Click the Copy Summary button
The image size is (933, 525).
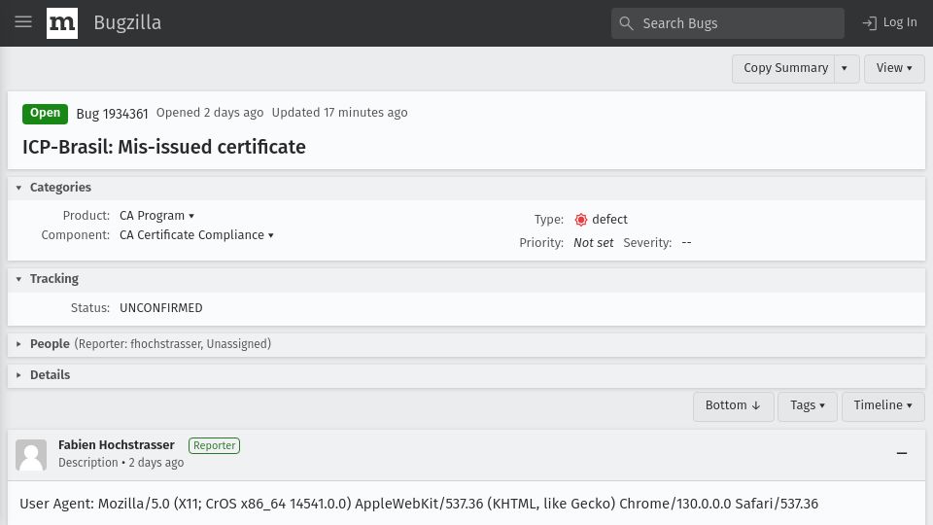click(x=783, y=68)
